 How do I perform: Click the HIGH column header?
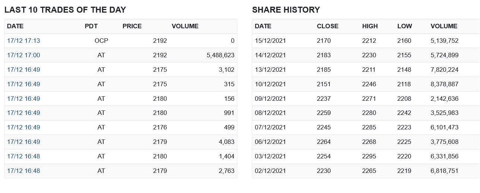(x=370, y=26)
